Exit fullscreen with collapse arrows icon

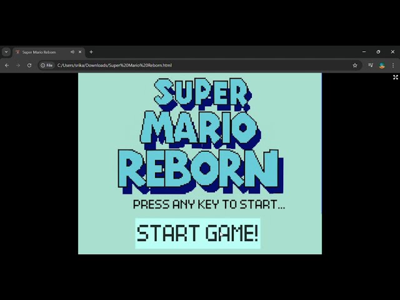[x=396, y=77]
